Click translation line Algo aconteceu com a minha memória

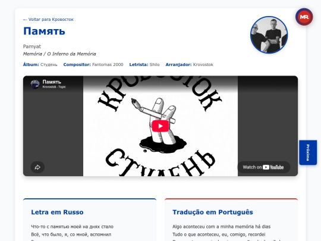221,227
